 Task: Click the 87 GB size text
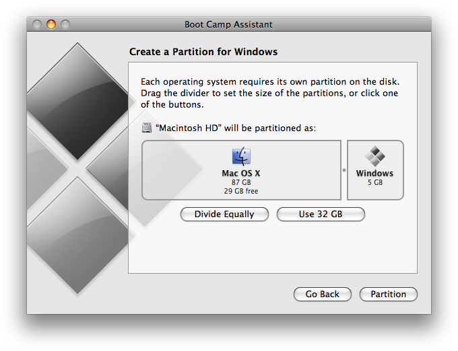241,182
